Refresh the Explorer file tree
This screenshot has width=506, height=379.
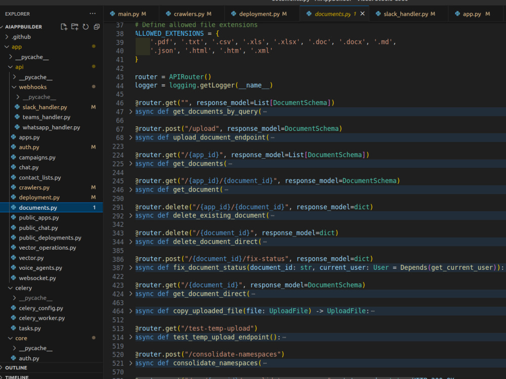pos(86,27)
